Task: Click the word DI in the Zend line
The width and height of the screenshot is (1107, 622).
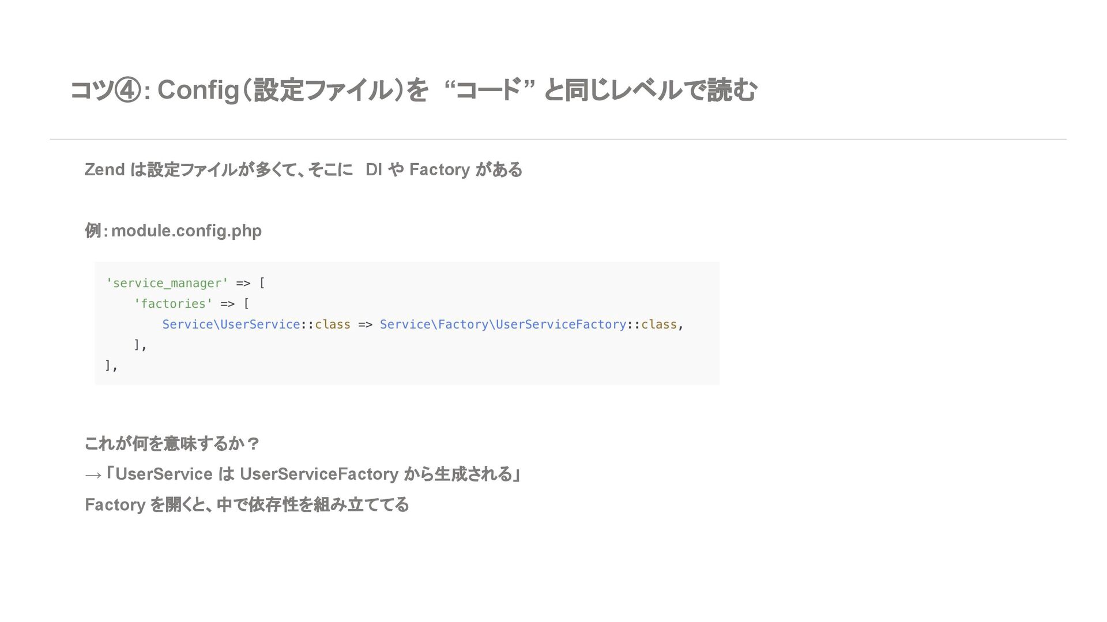Action: pyautogui.click(x=374, y=169)
